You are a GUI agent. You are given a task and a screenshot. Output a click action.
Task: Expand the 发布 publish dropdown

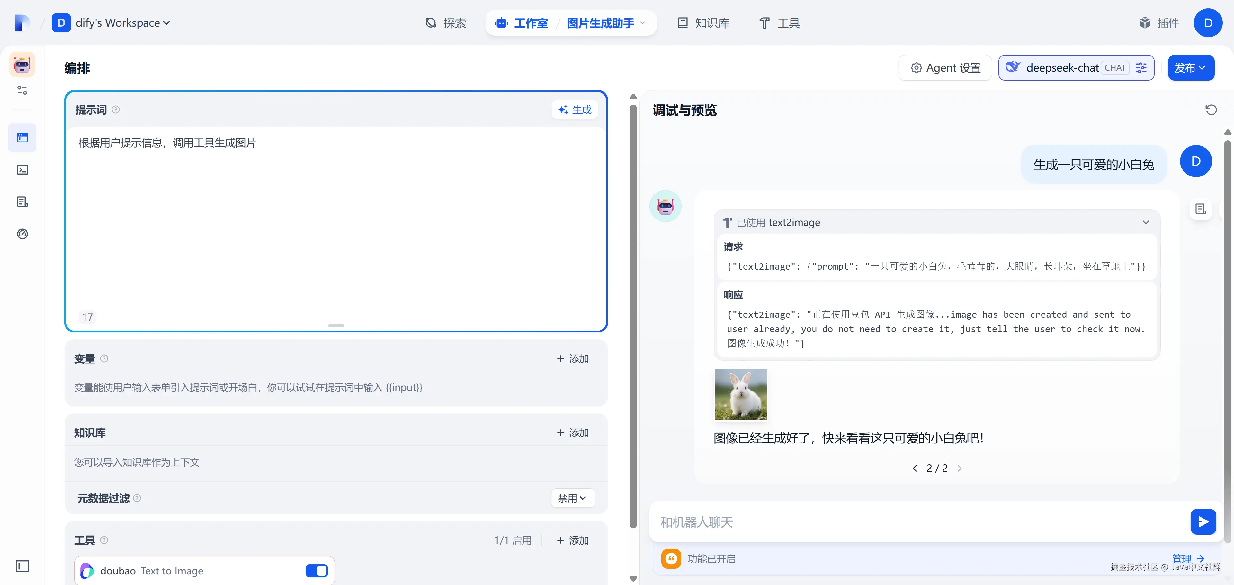(x=1190, y=68)
